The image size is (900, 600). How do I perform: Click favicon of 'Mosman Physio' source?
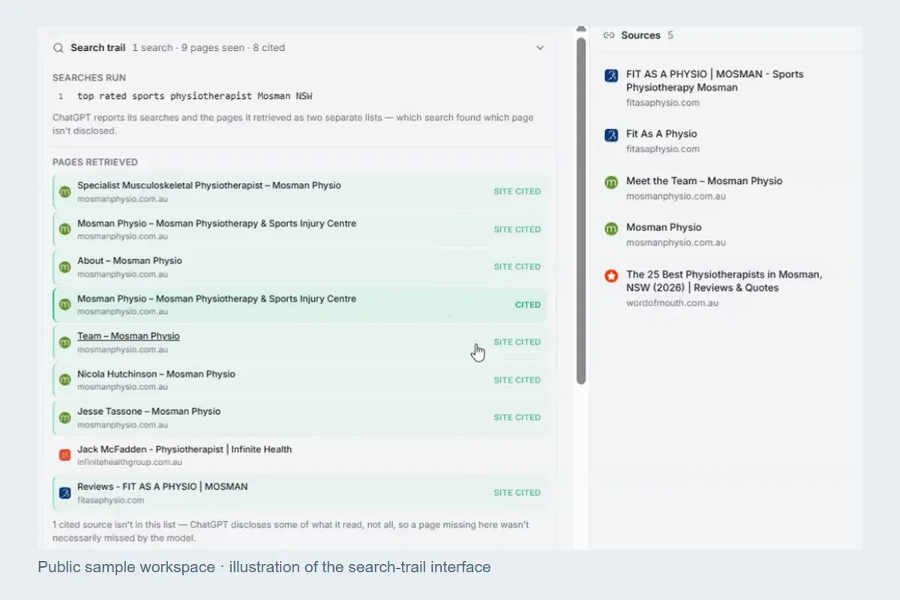[611, 228]
